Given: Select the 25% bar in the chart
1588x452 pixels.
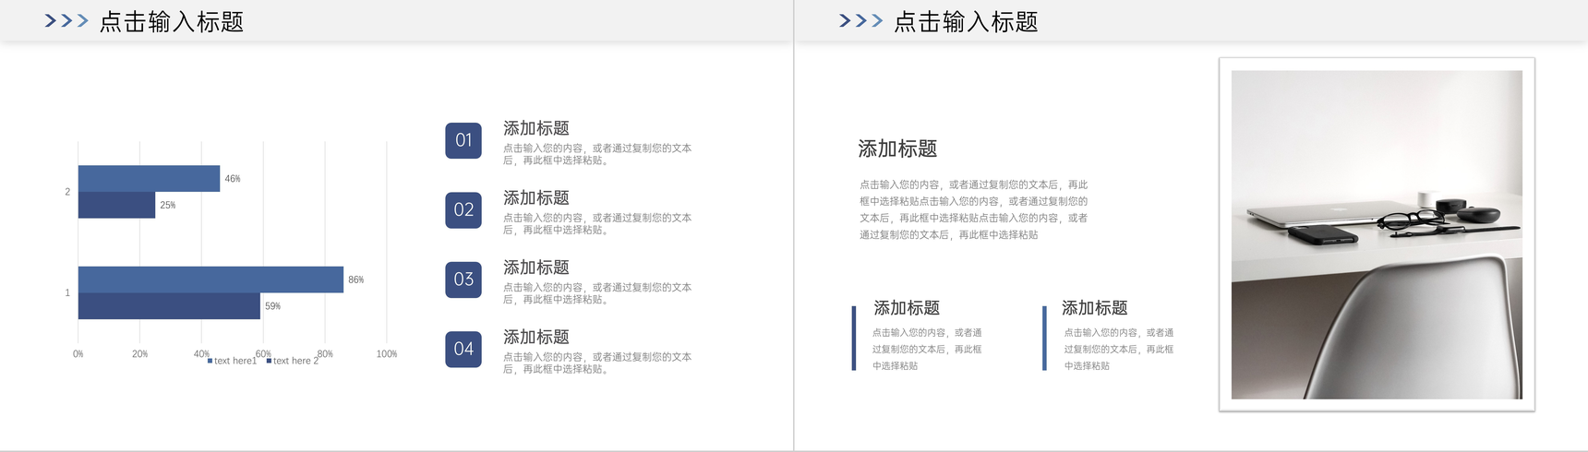Looking at the screenshot, I should [x=116, y=205].
